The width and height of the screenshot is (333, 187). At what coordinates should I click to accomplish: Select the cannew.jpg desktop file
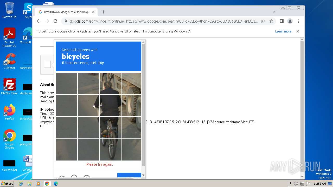9,165
